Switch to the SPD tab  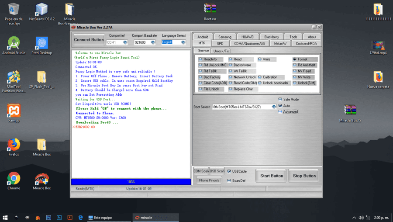[x=220, y=43]
